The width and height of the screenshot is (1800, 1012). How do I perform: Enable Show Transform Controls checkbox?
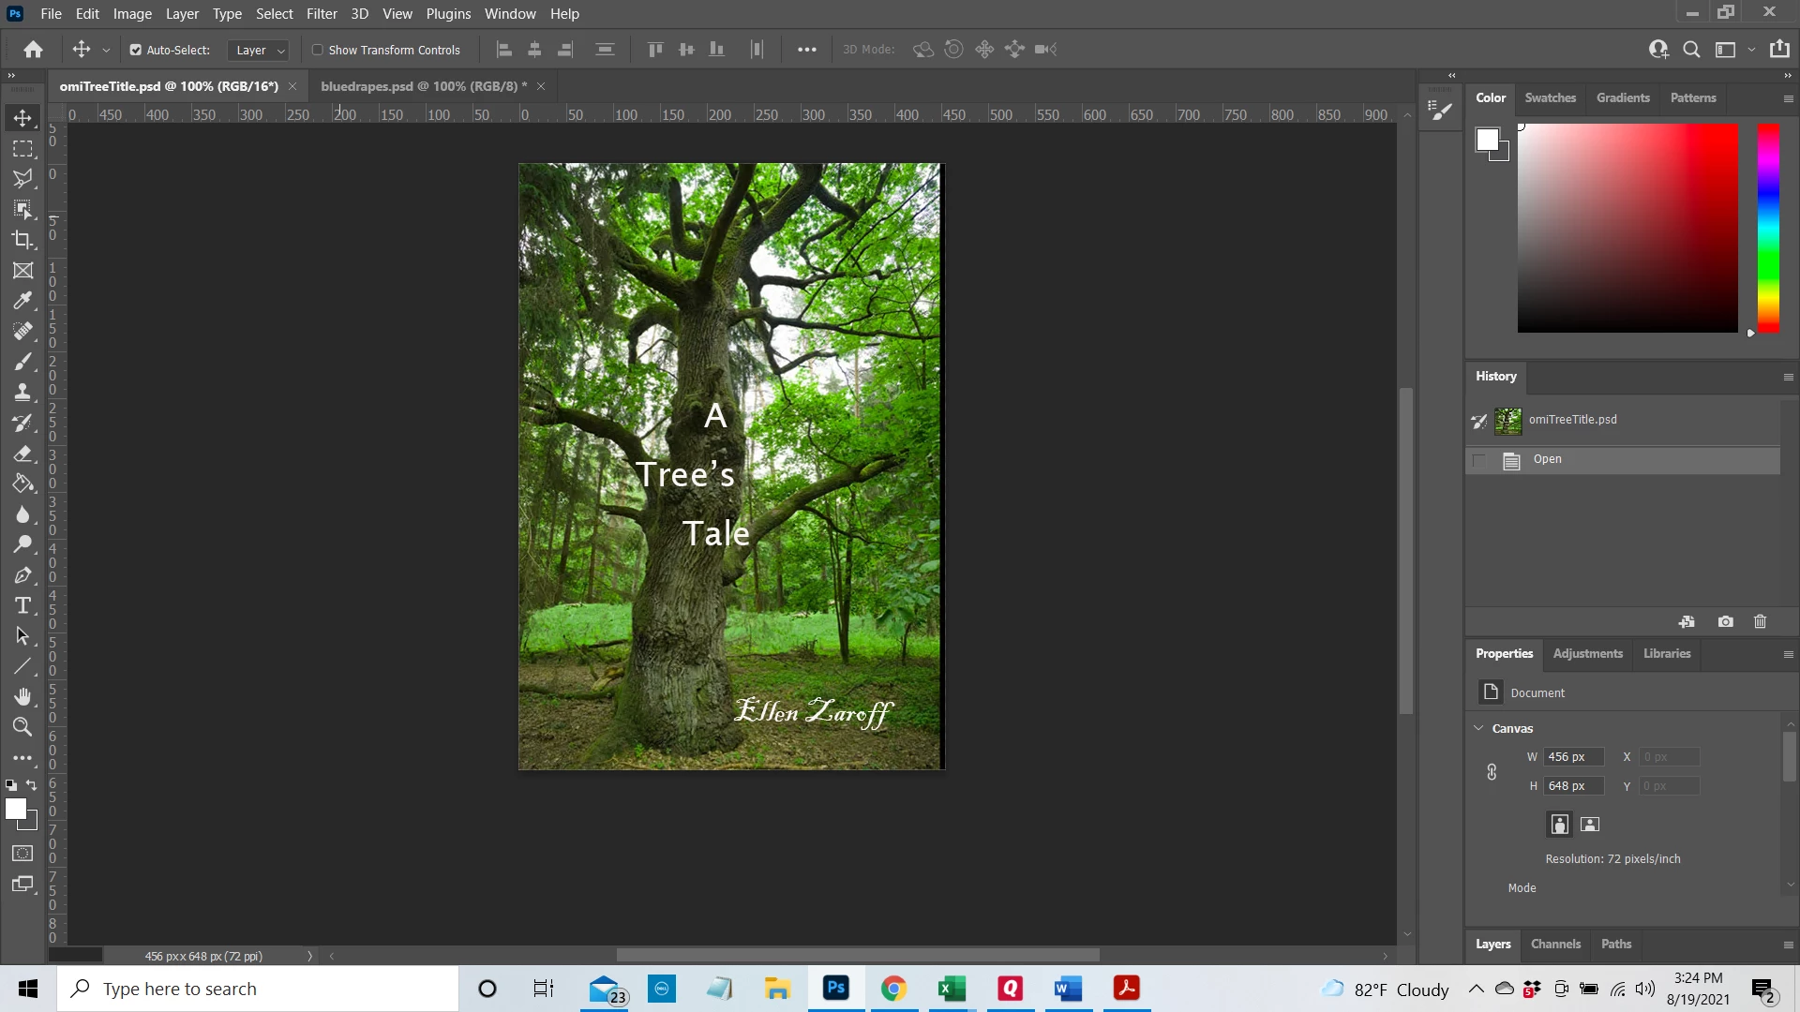click(x=318, y=50)
